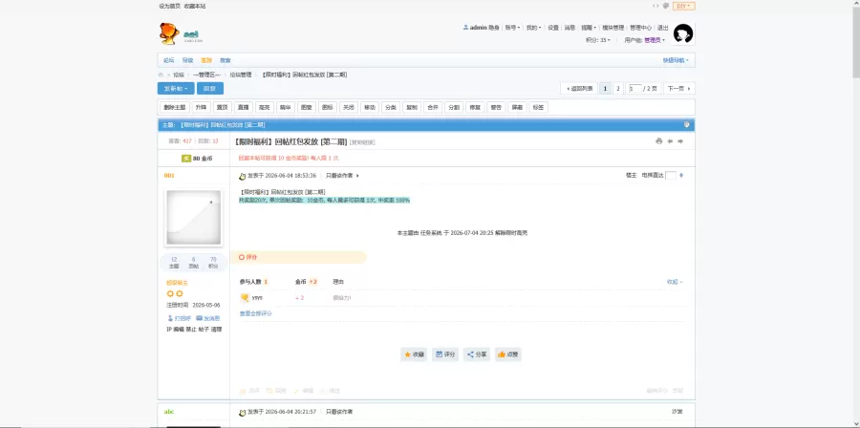860x428 pixels.
Task: Click the elevator jump arrow icon
Action: pyautogui.click(x=681, y=176)
